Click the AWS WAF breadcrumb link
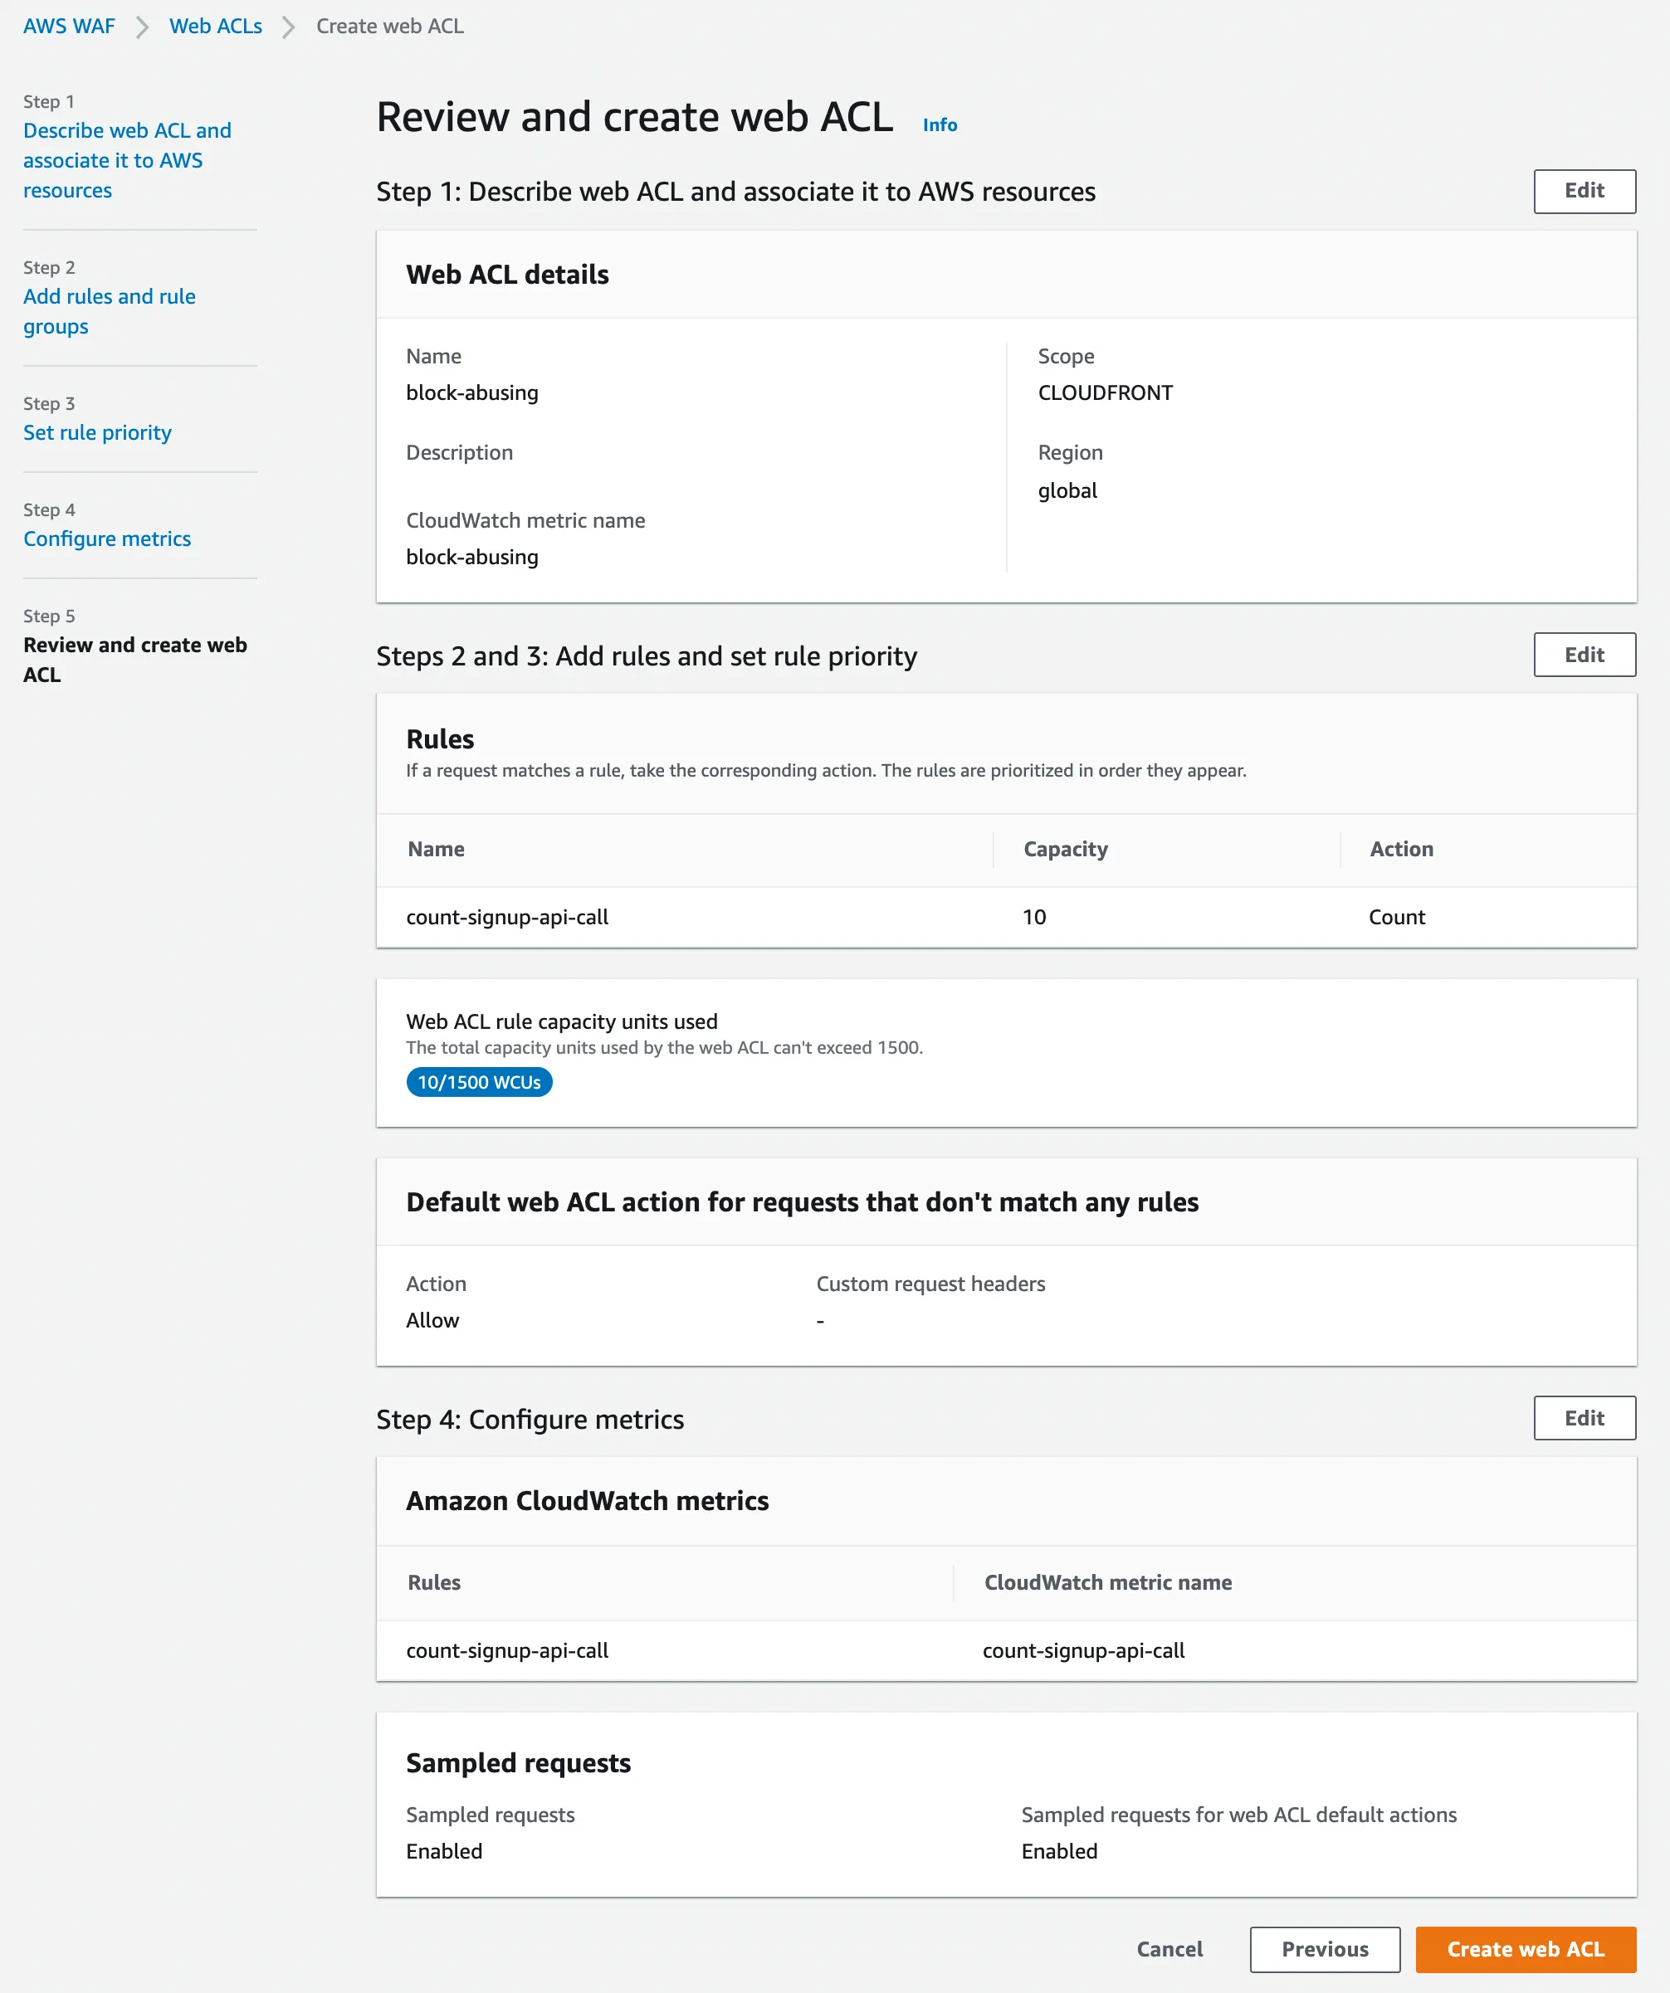Screen dimensions: 1670x1993 [x=68, y=27]
